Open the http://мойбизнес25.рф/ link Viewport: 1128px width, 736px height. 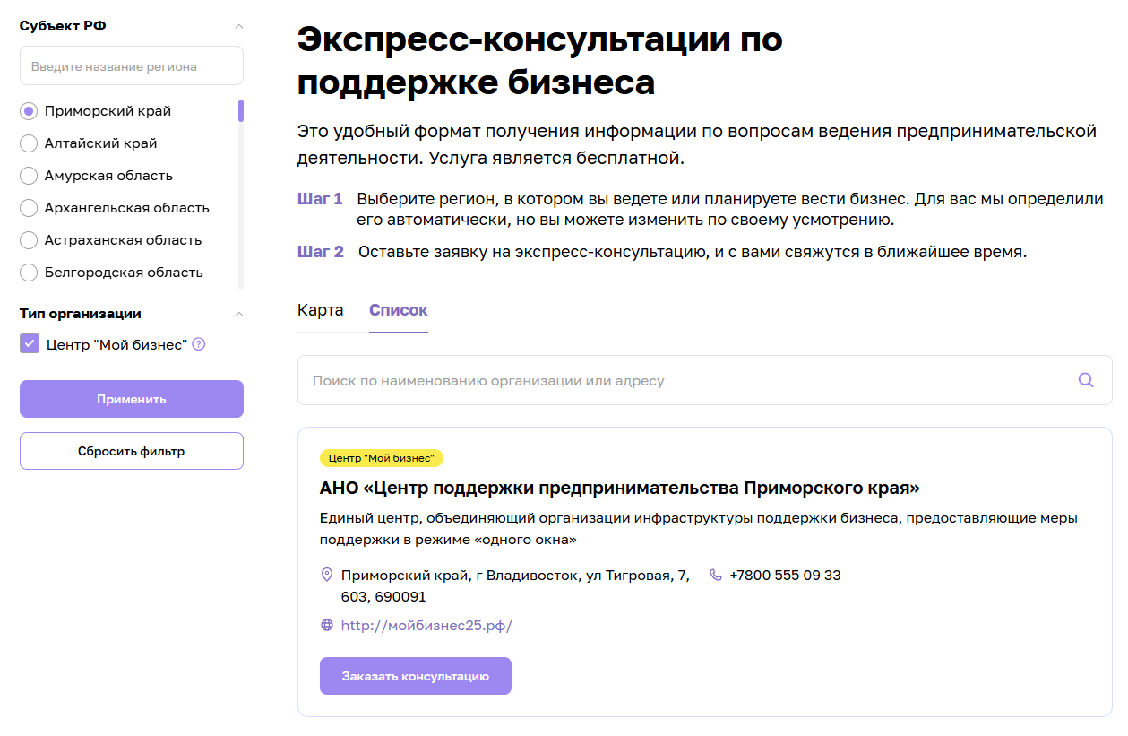pyautogui.click(x=426, y=626)
